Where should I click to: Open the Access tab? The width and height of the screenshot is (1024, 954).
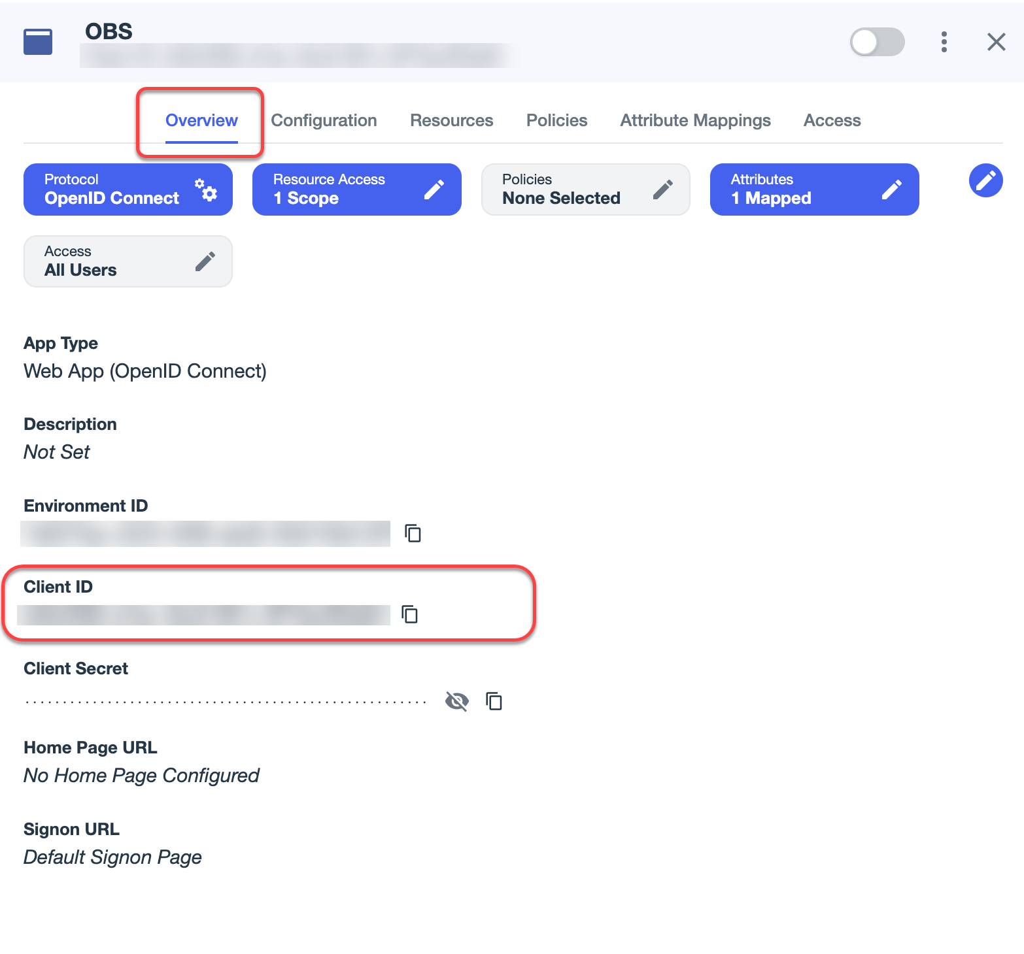[x=832, y=120]
